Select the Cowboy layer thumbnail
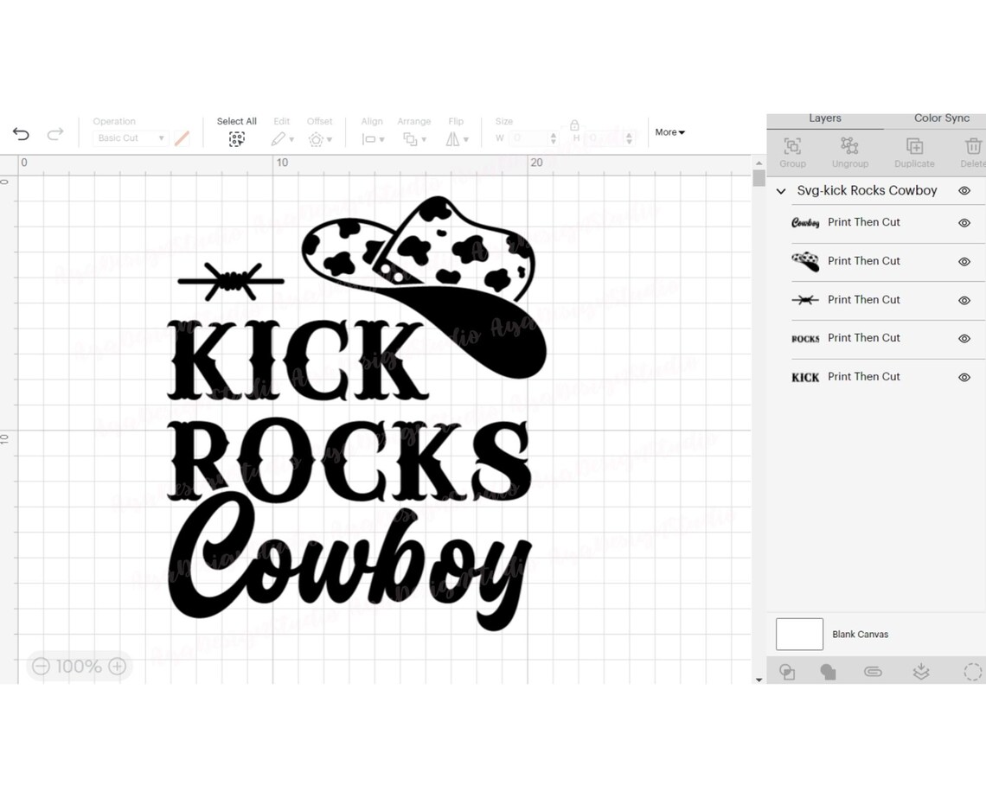986x798 pixels. coord(805,222)
